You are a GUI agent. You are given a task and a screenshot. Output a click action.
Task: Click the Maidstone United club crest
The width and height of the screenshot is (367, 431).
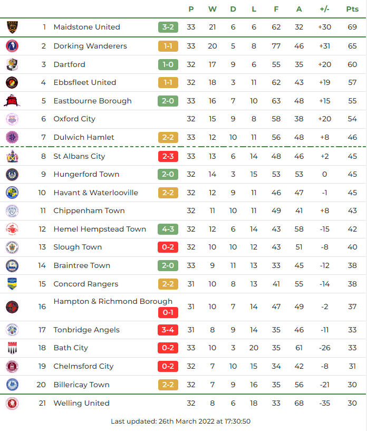12,27
